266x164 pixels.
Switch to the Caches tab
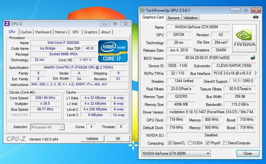click(x=26, y=32)
